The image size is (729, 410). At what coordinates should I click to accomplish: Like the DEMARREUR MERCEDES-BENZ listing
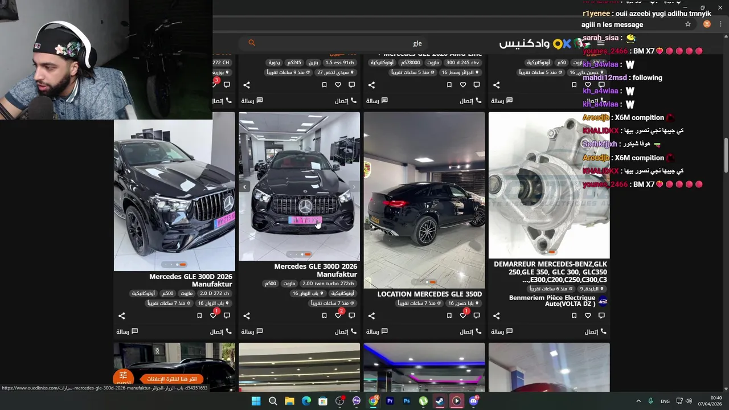(x=588, y=315)
